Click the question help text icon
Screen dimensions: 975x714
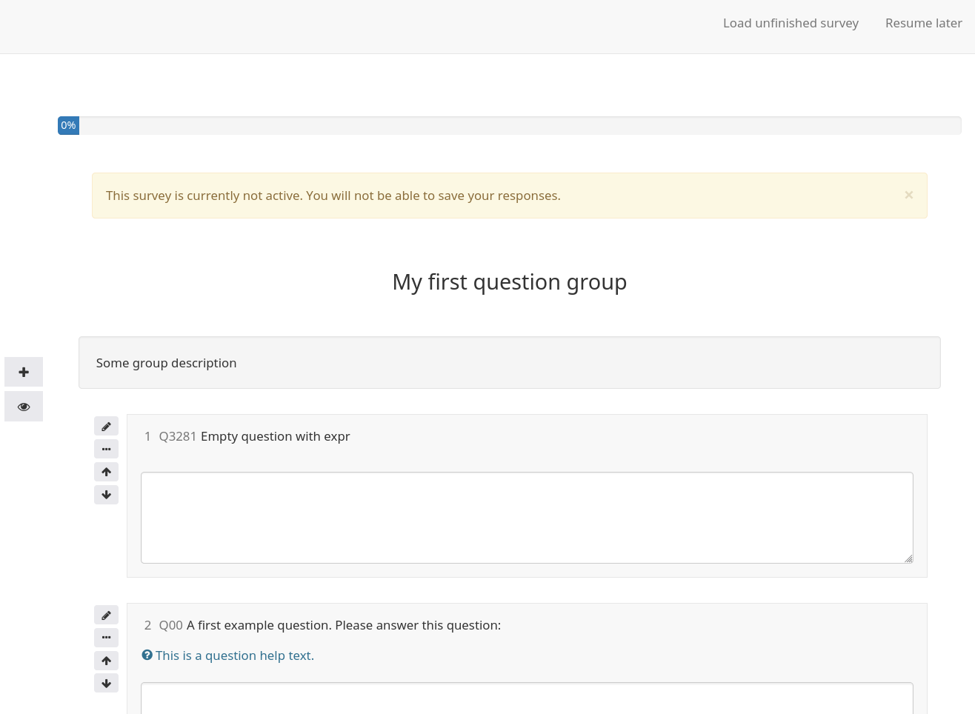pos(147,655)
